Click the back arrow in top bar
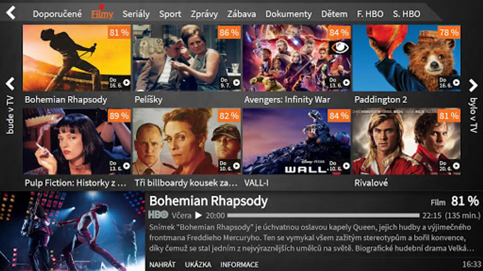This screenshot has width=483, height=271. tap(11, 13)
